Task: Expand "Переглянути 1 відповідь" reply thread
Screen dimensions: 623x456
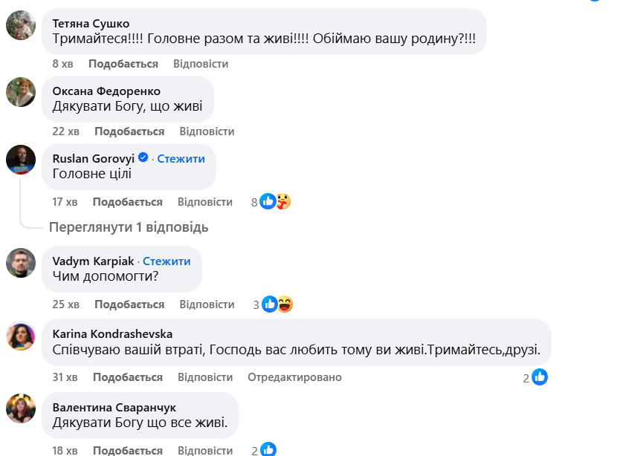Action: coord(129,227)
